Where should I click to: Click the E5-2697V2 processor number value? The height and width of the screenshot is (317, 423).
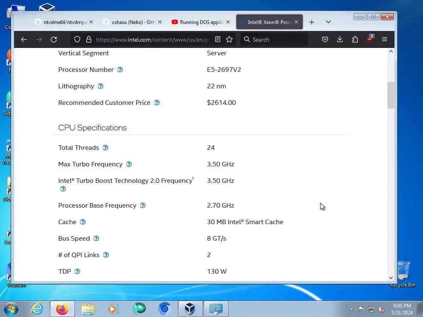tap(224, 69)
